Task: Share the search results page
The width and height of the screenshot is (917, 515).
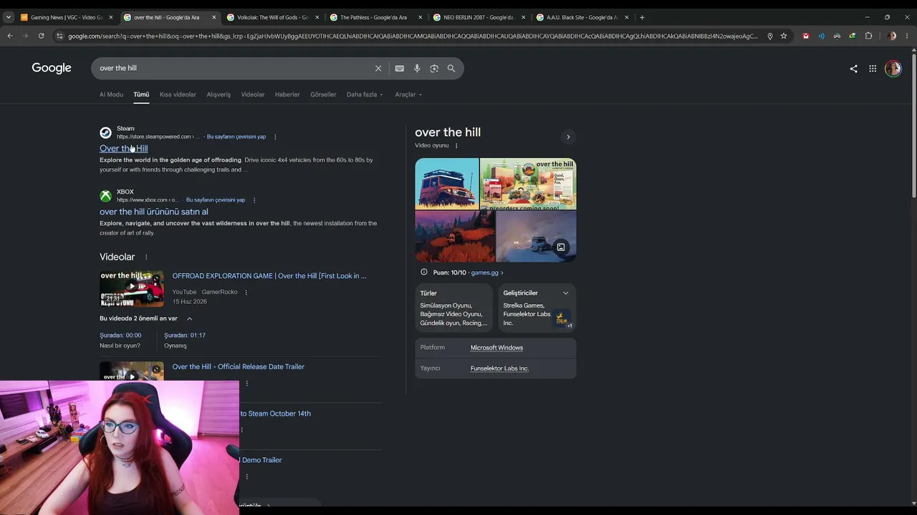Action: point(853,69)
